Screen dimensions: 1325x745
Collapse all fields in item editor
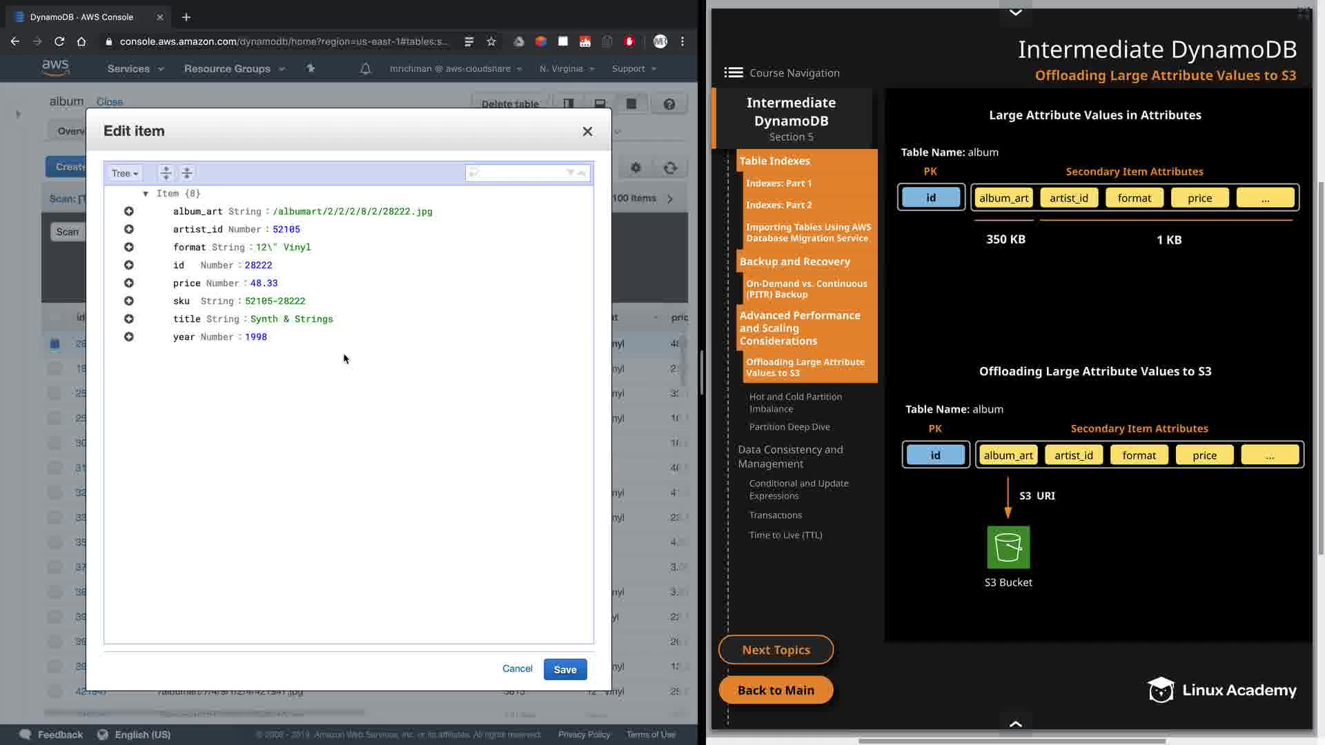pyautogui.click(x=187, y=173)
